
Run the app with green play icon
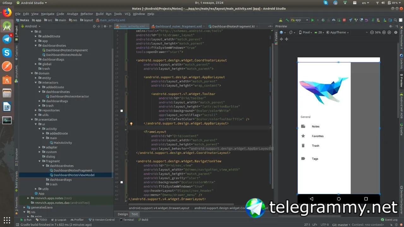312,20
